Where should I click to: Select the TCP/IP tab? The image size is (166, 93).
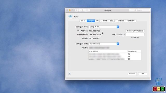91,21
